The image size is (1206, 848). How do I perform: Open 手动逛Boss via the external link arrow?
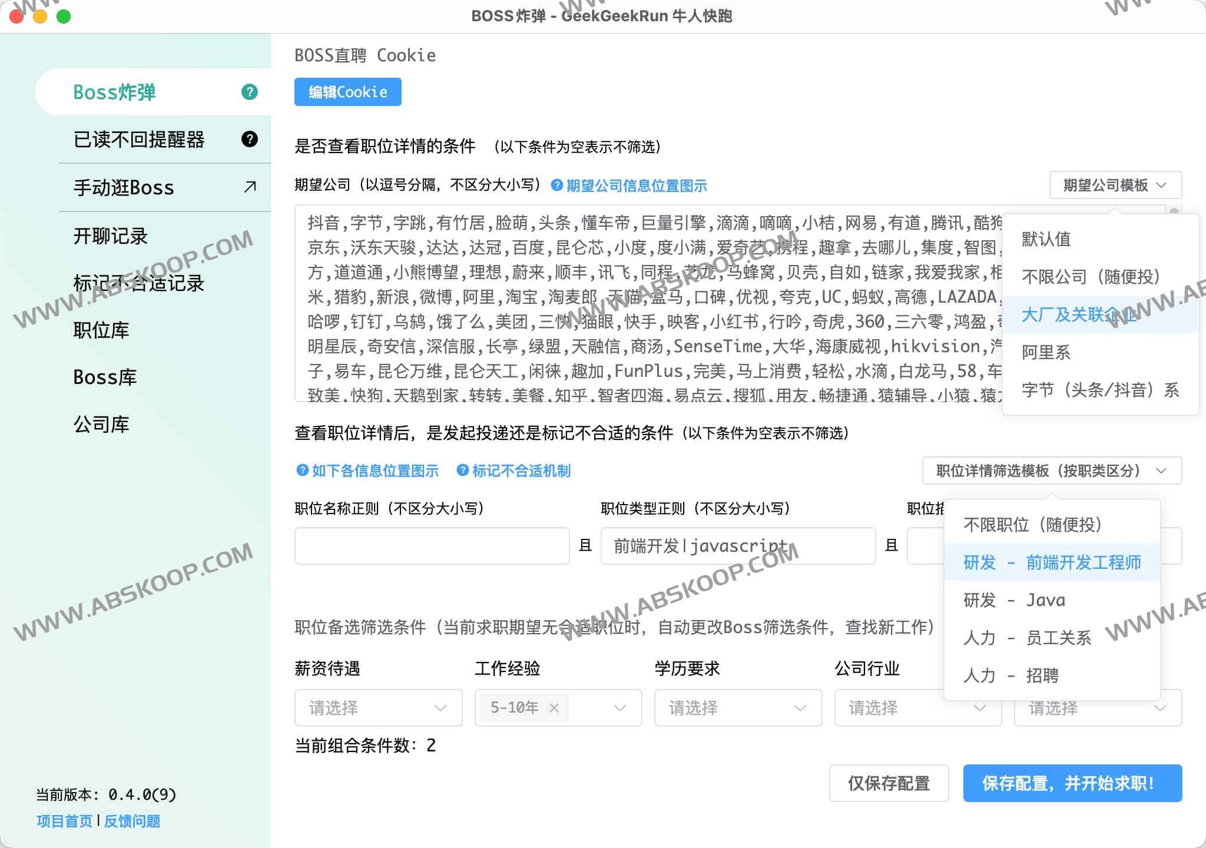coord(249,187)
